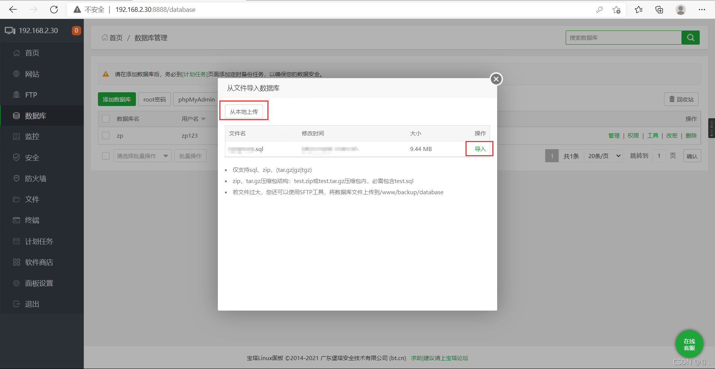This screenshot has height=369, width=715.
Task: Close the import dialog with X icon
Action: (x=496, y=79)
